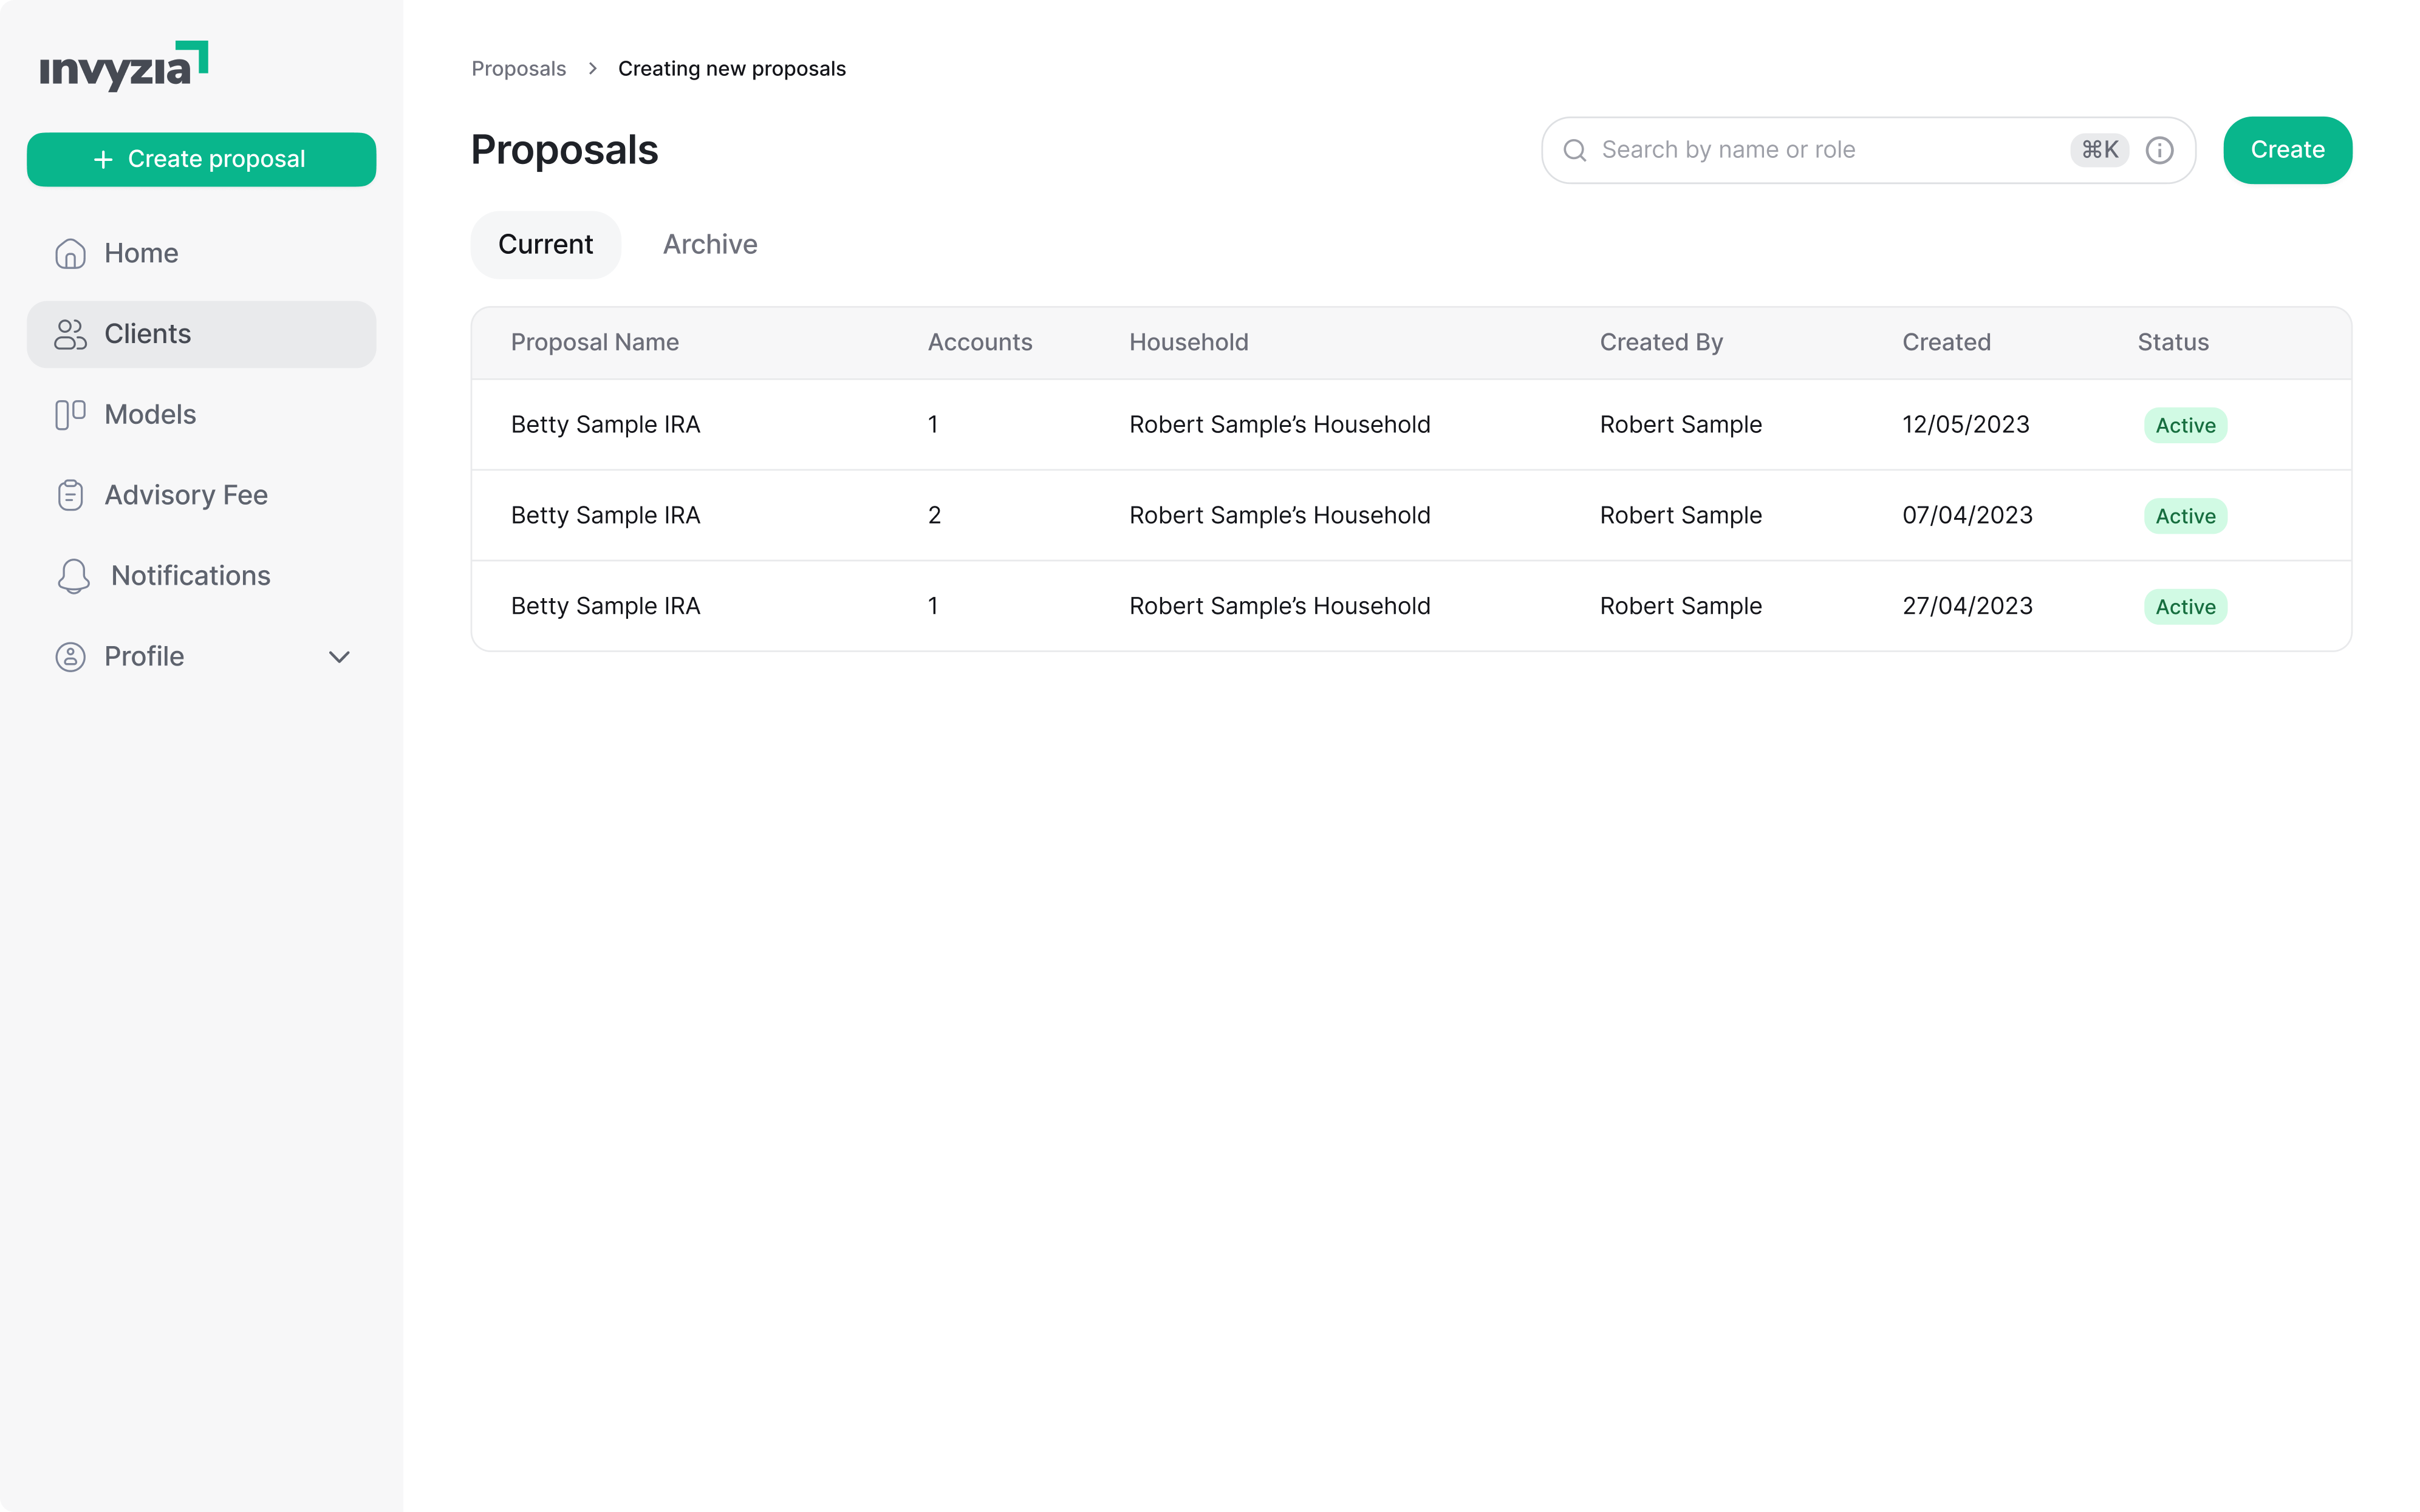Focus the Search by name or role field
Image resolution: width=2420 pixels, height=1512 pixels.
(x=1830, y=150)
